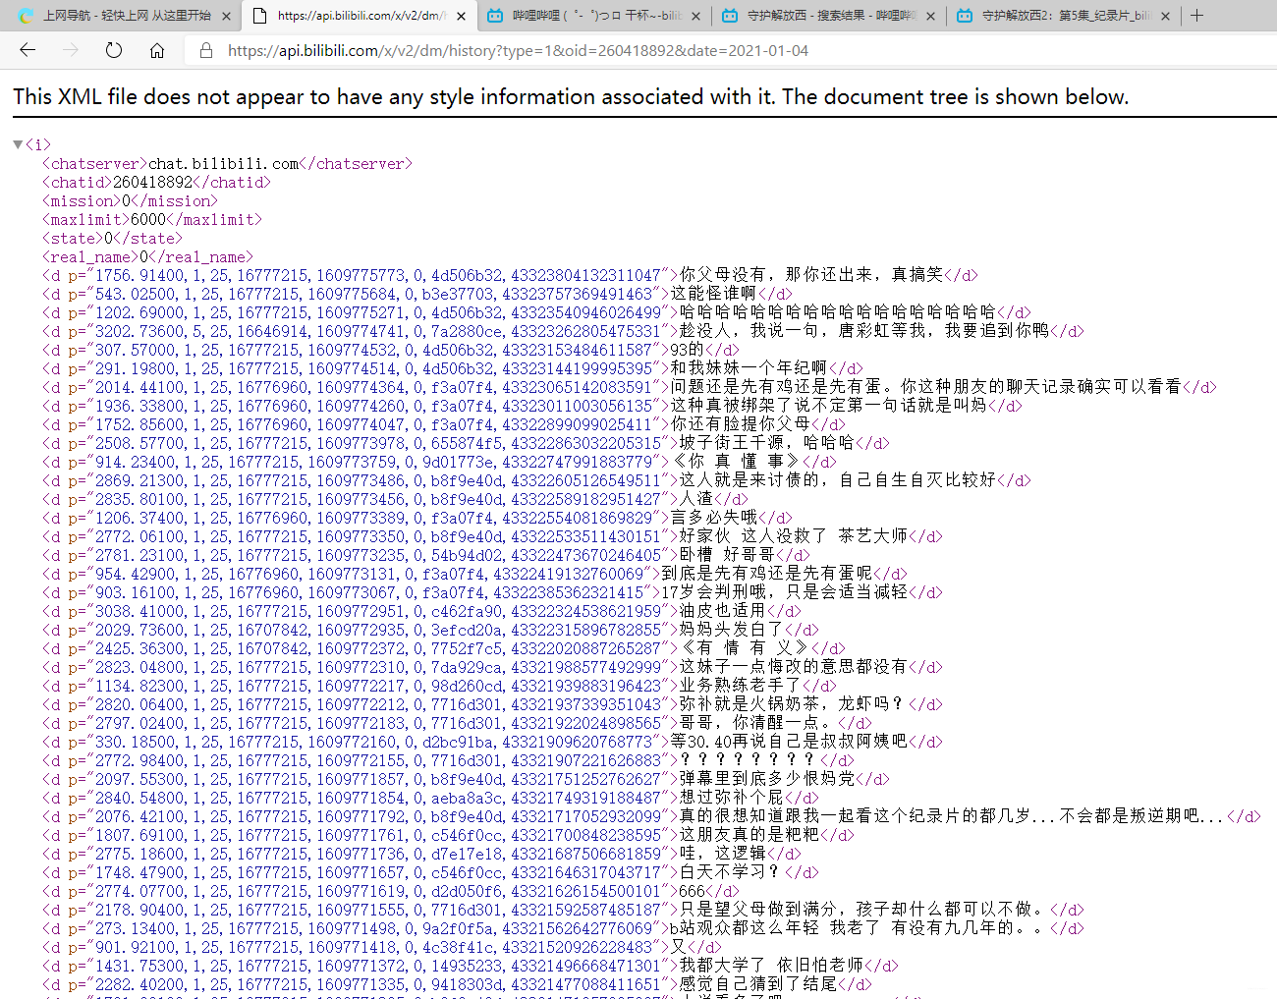
Task: Close the 哔哩哔哩 干杯 tab
Action: [x=695, y=16]
